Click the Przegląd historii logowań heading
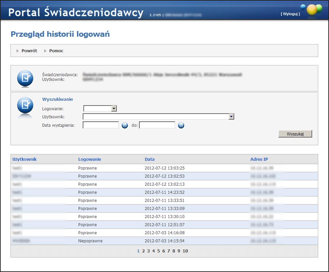 click(x=60, y=34)
